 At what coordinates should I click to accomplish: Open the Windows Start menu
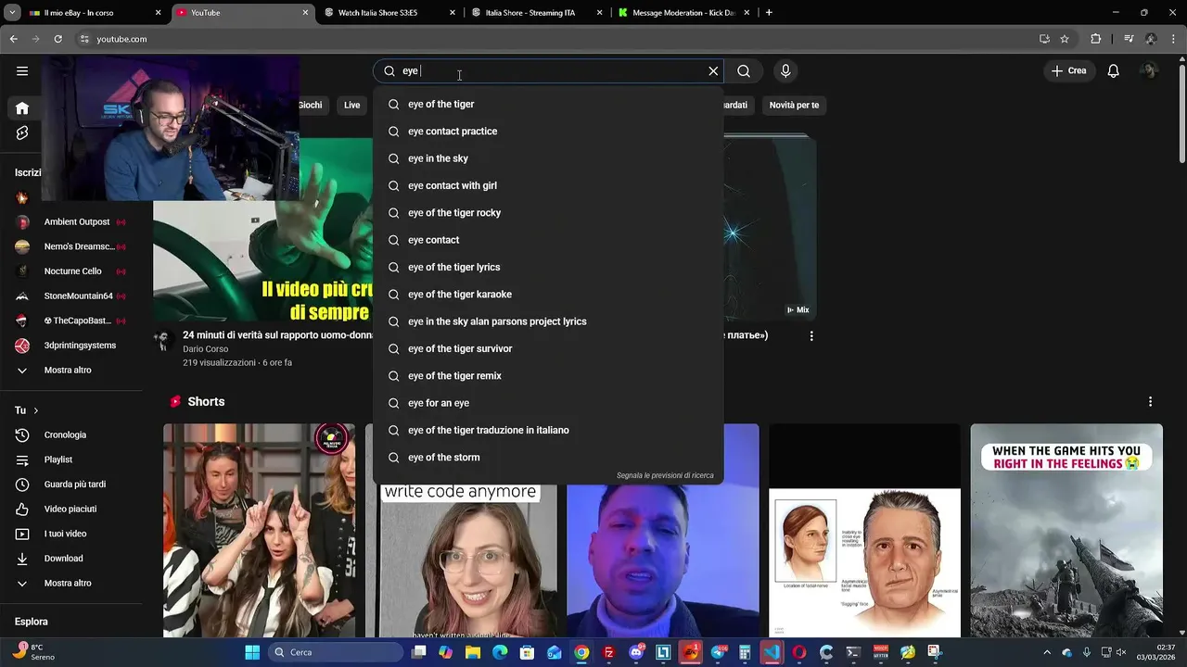[x=252, y=652]
